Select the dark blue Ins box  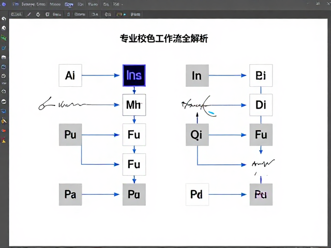click(134, 75)
